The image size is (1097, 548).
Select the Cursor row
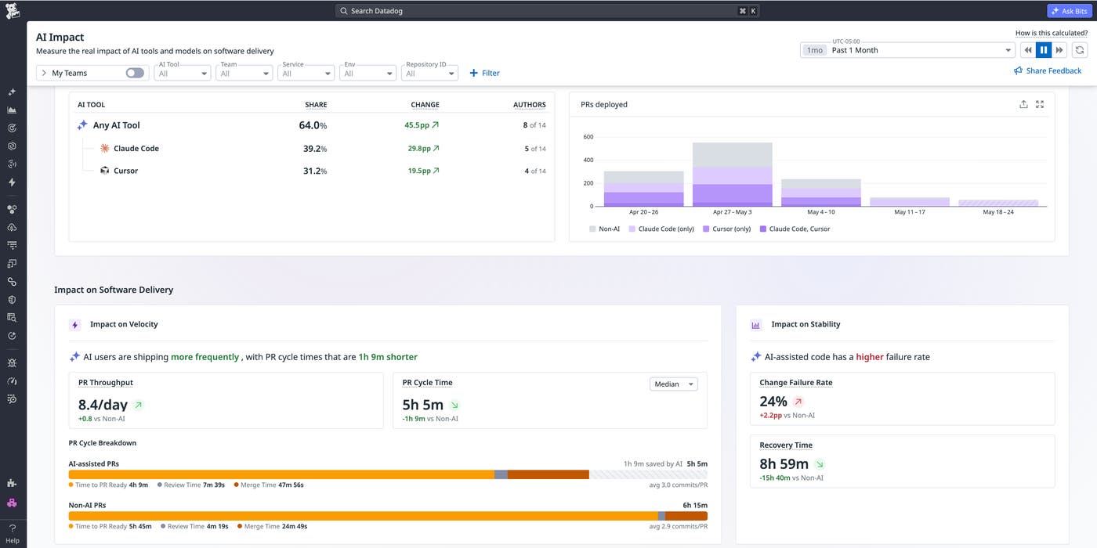(312, 171)
